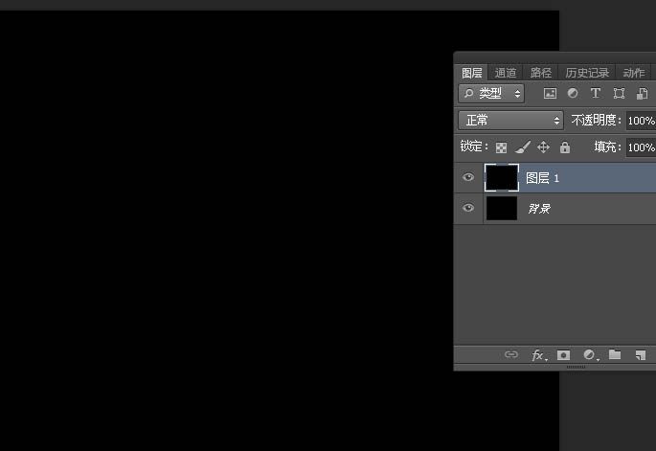Viewport: 656px width, 451px height.
Task: Click the shape layer filter icon
Action: (x=619, y=94)
